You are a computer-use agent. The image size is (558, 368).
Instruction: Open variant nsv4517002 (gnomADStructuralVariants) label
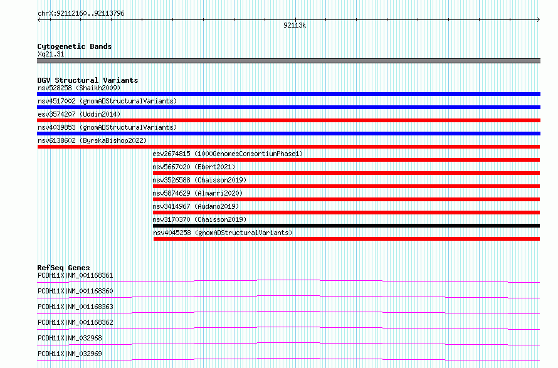click(x=107, y=101)
